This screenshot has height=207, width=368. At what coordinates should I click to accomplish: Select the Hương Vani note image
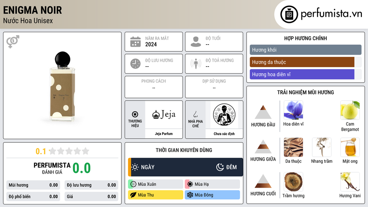pos(350,182)
